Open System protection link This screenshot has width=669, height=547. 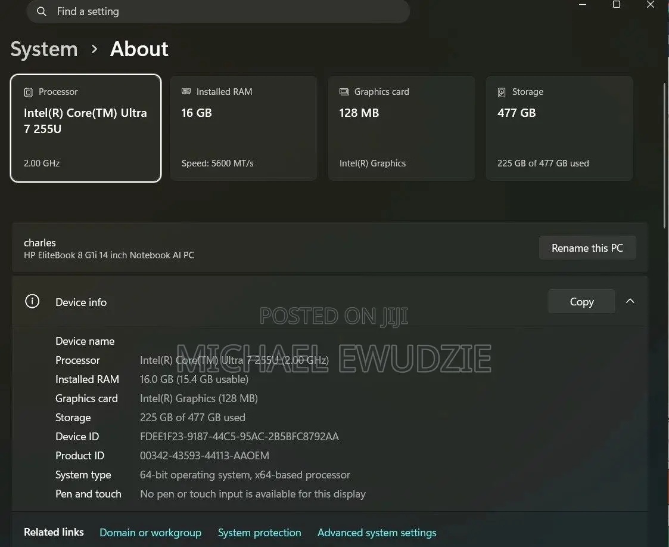point(259,533)
